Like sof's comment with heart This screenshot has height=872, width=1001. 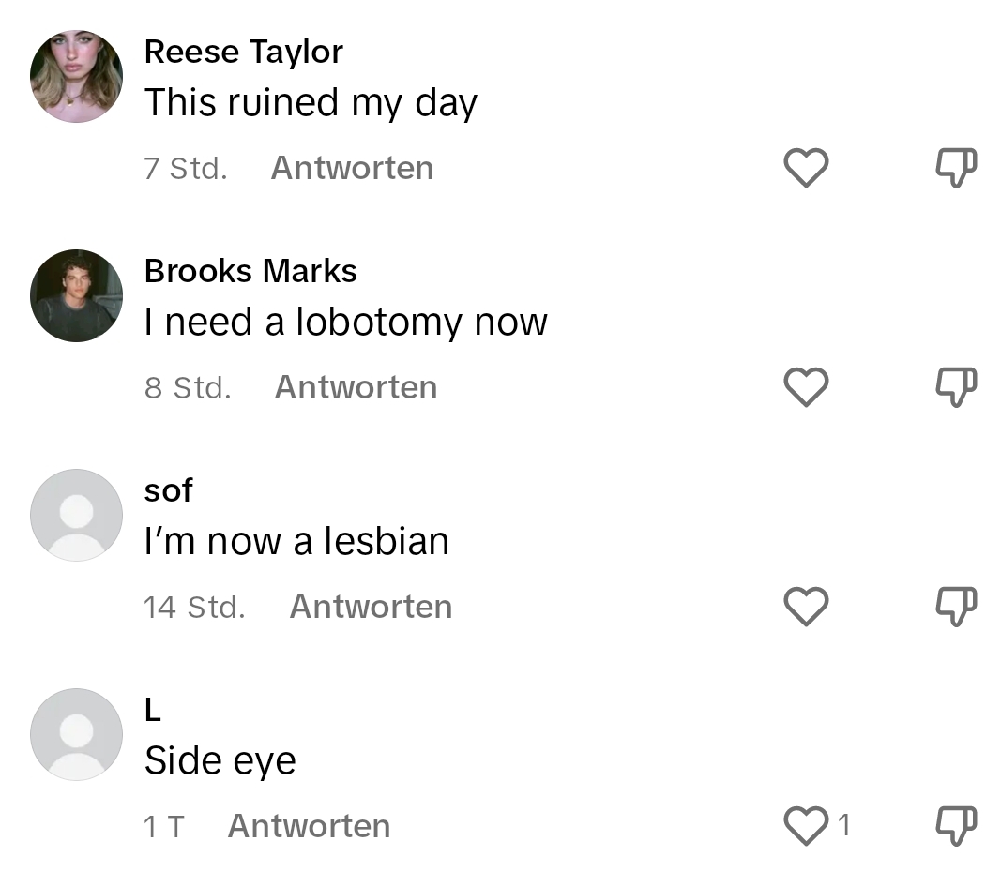click(x=806, y=607)
